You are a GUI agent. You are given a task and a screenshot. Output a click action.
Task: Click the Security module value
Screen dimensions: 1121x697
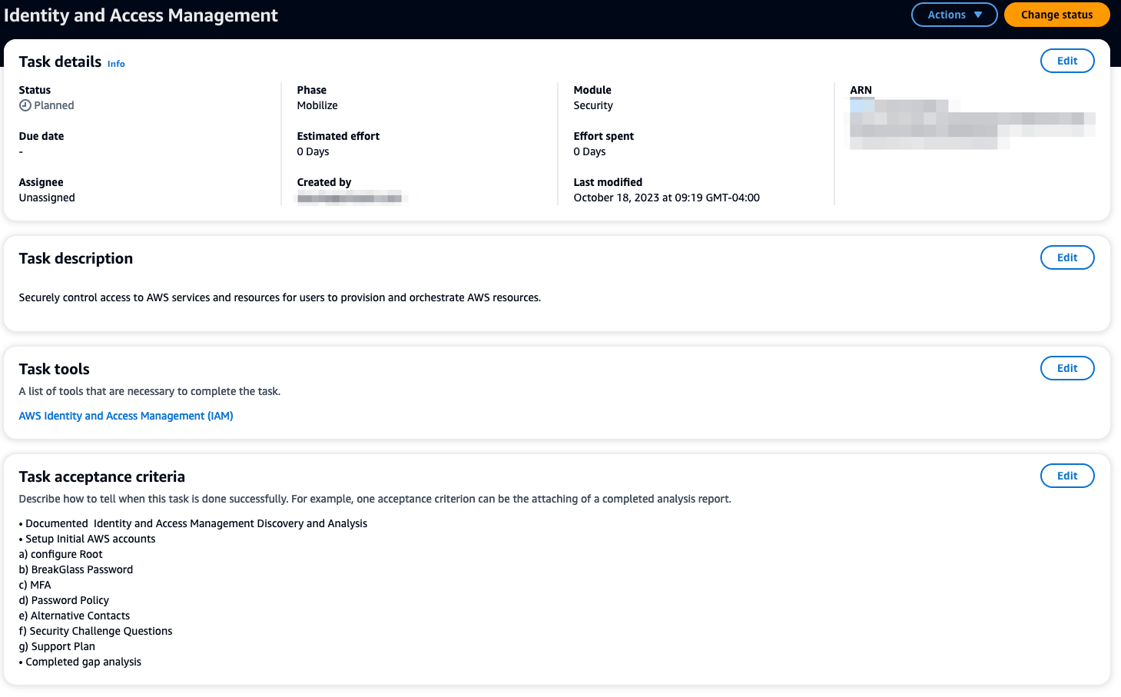(592, 105)
